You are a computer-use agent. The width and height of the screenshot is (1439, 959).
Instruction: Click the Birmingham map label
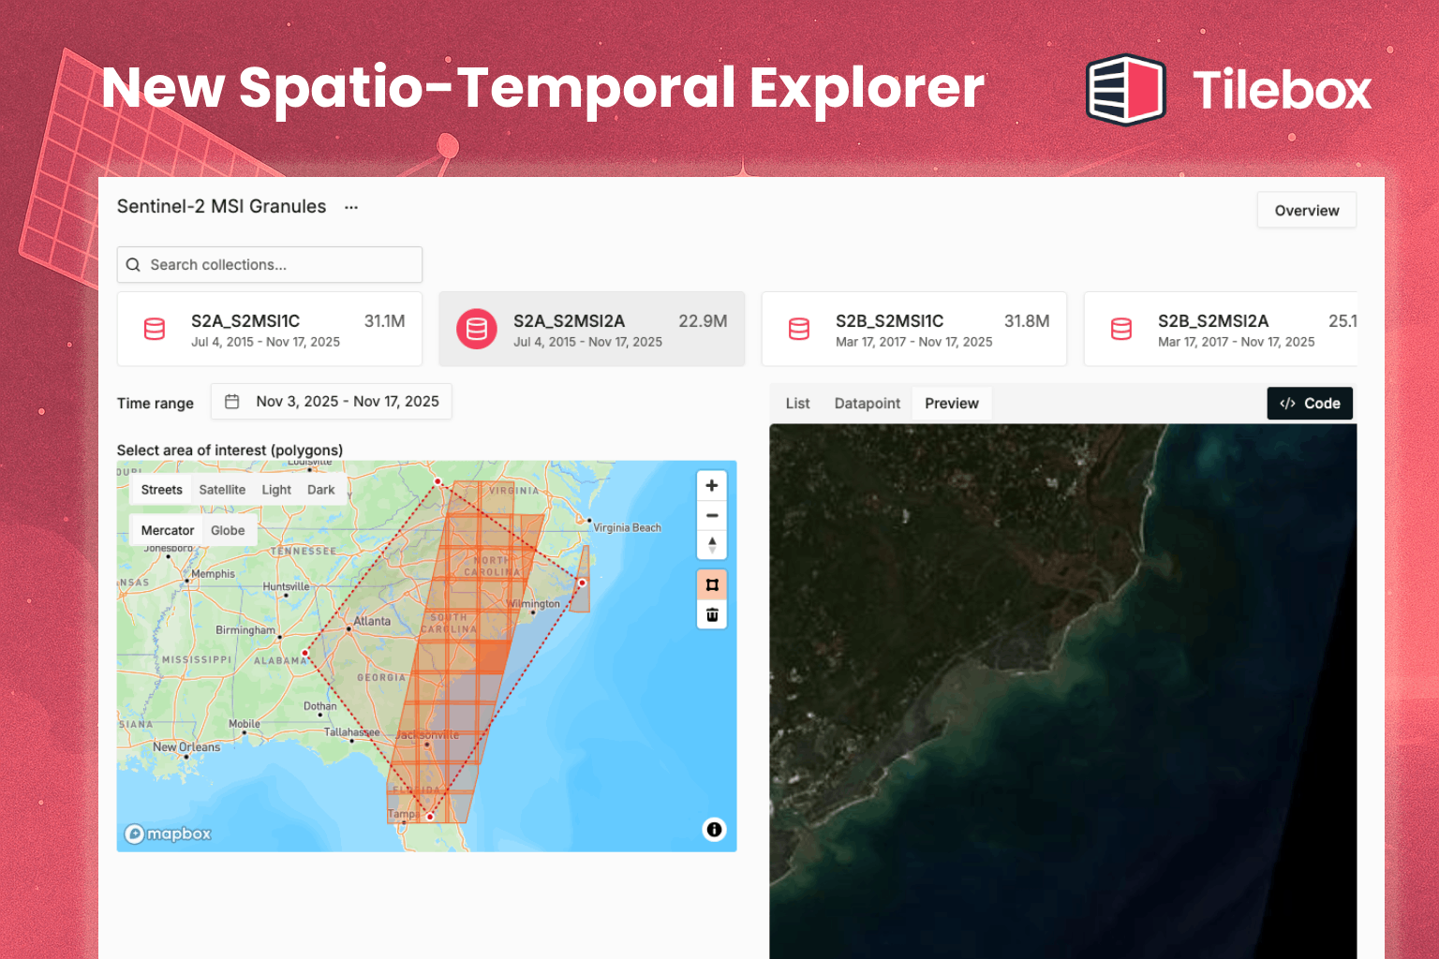(x=245, y=630)
